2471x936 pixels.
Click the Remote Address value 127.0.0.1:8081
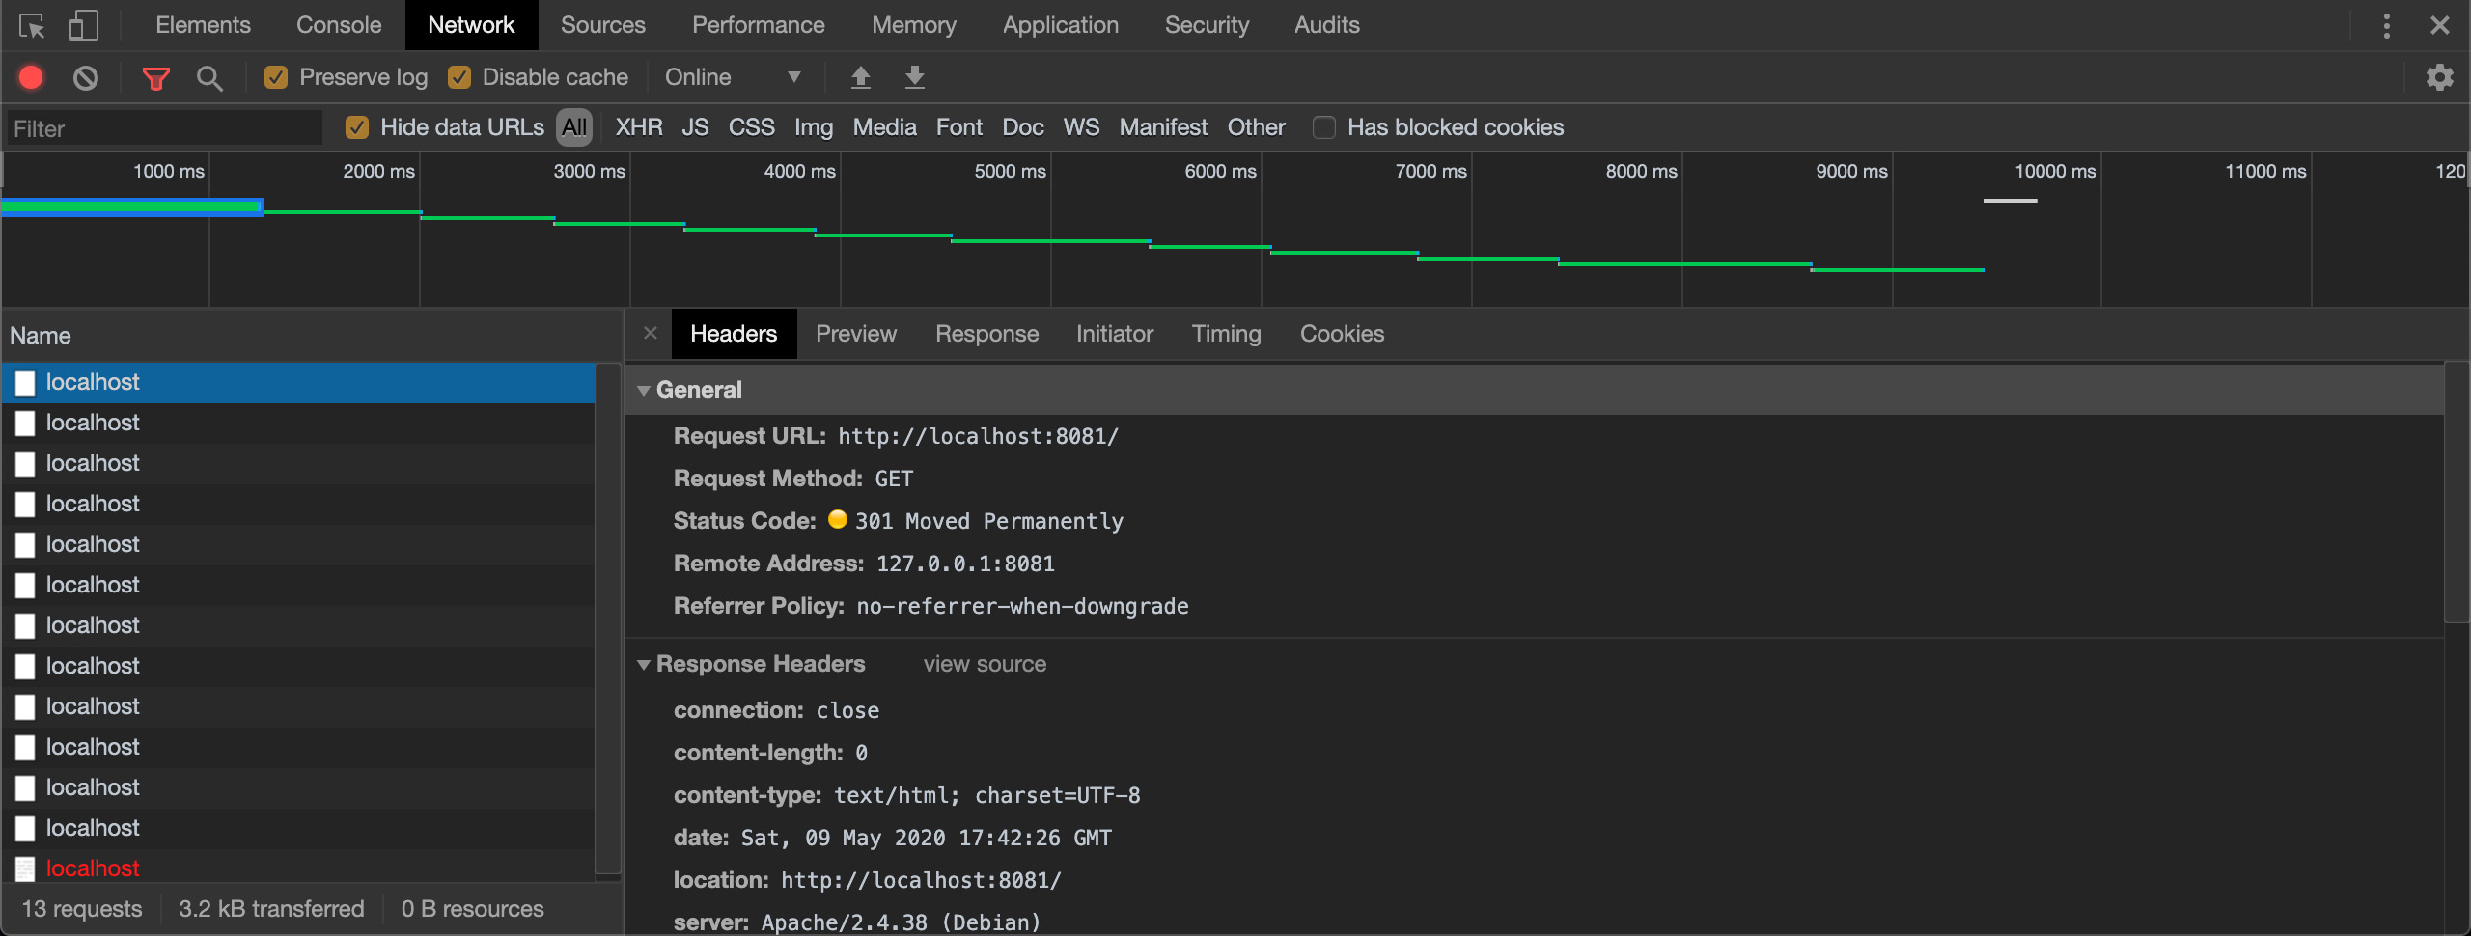pyautogui.click(x=965, y=564)
